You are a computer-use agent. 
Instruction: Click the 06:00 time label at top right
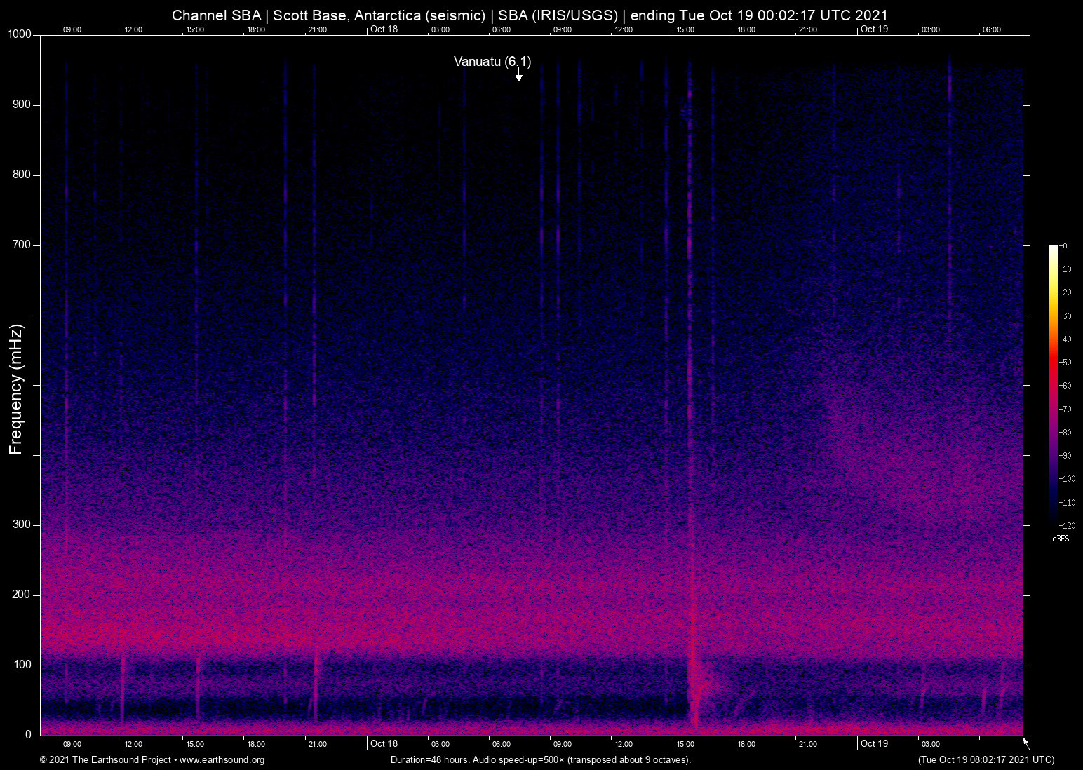click(x=991, y=29)
